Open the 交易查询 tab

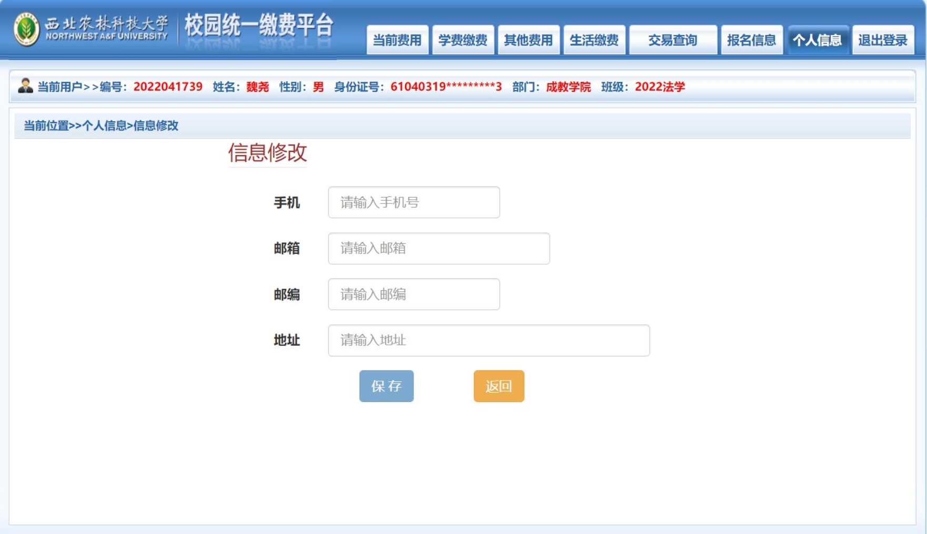pos(672,40)
